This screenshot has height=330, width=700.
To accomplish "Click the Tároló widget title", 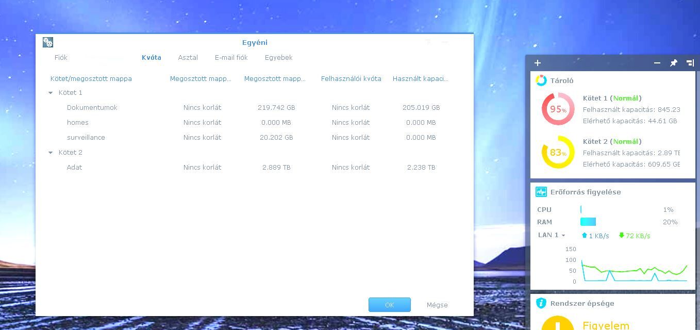I will pos(562,80).
